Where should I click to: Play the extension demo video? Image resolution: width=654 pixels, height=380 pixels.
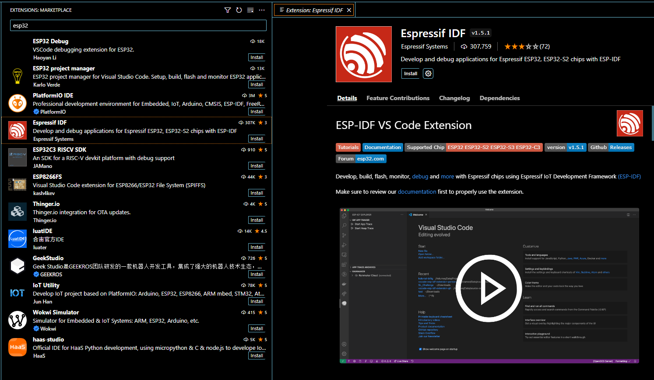(489, 288)
